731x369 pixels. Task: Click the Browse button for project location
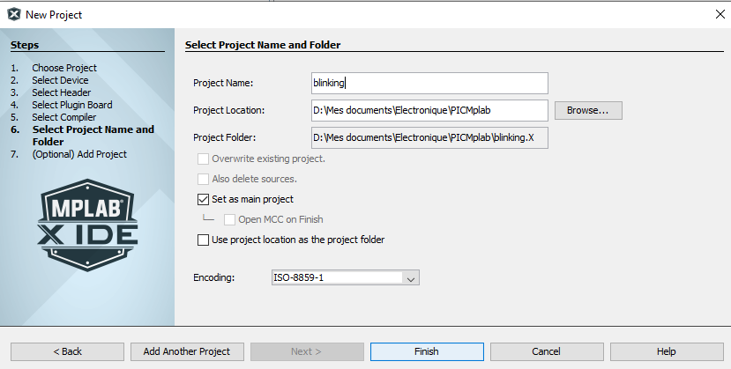click(x=588, y=110)
